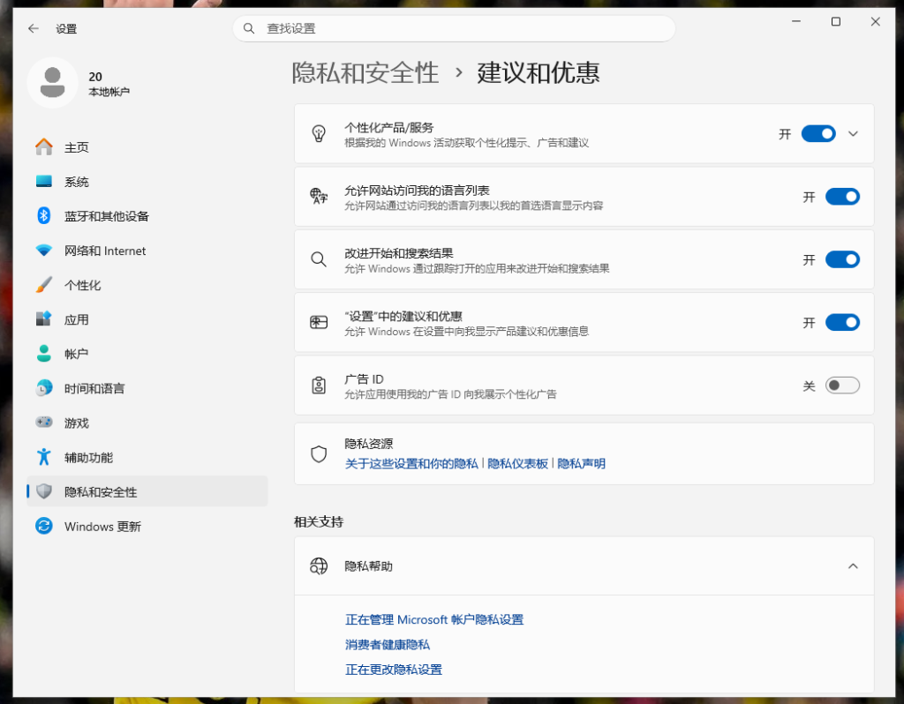Open 游戏 settings
This screenshot has width=904, height=704.
coord(147,423)
